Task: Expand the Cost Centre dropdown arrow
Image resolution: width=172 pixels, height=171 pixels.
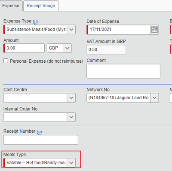Action: [71, 98]
